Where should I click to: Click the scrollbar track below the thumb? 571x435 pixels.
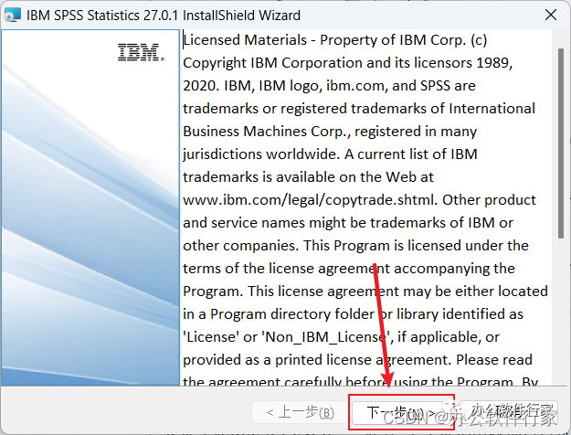561,312
